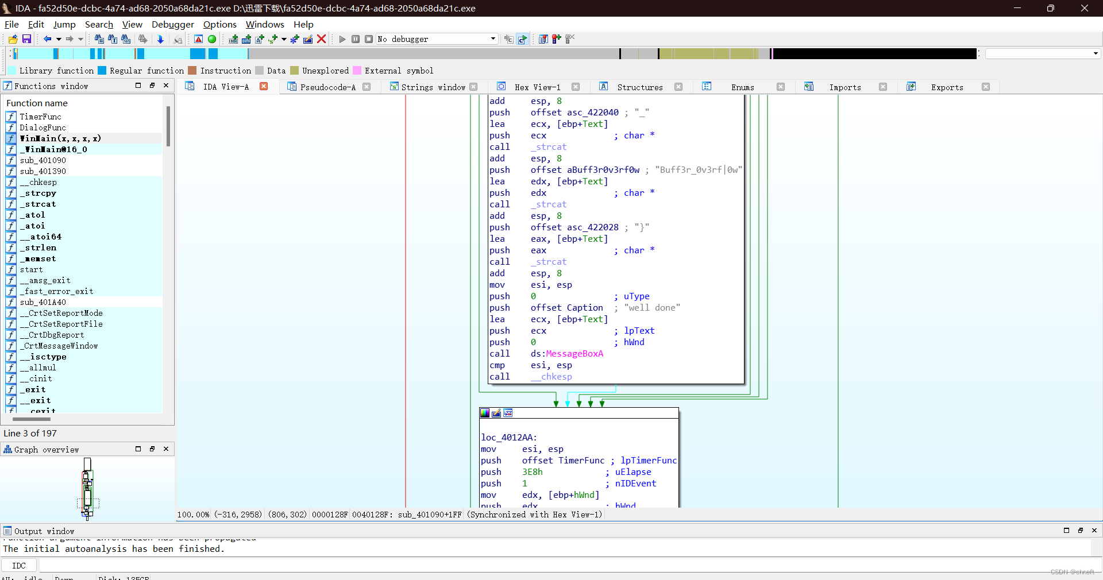Click the MessageBoxA call in the disassembly
1103x580 pixels.
[574, 354]
